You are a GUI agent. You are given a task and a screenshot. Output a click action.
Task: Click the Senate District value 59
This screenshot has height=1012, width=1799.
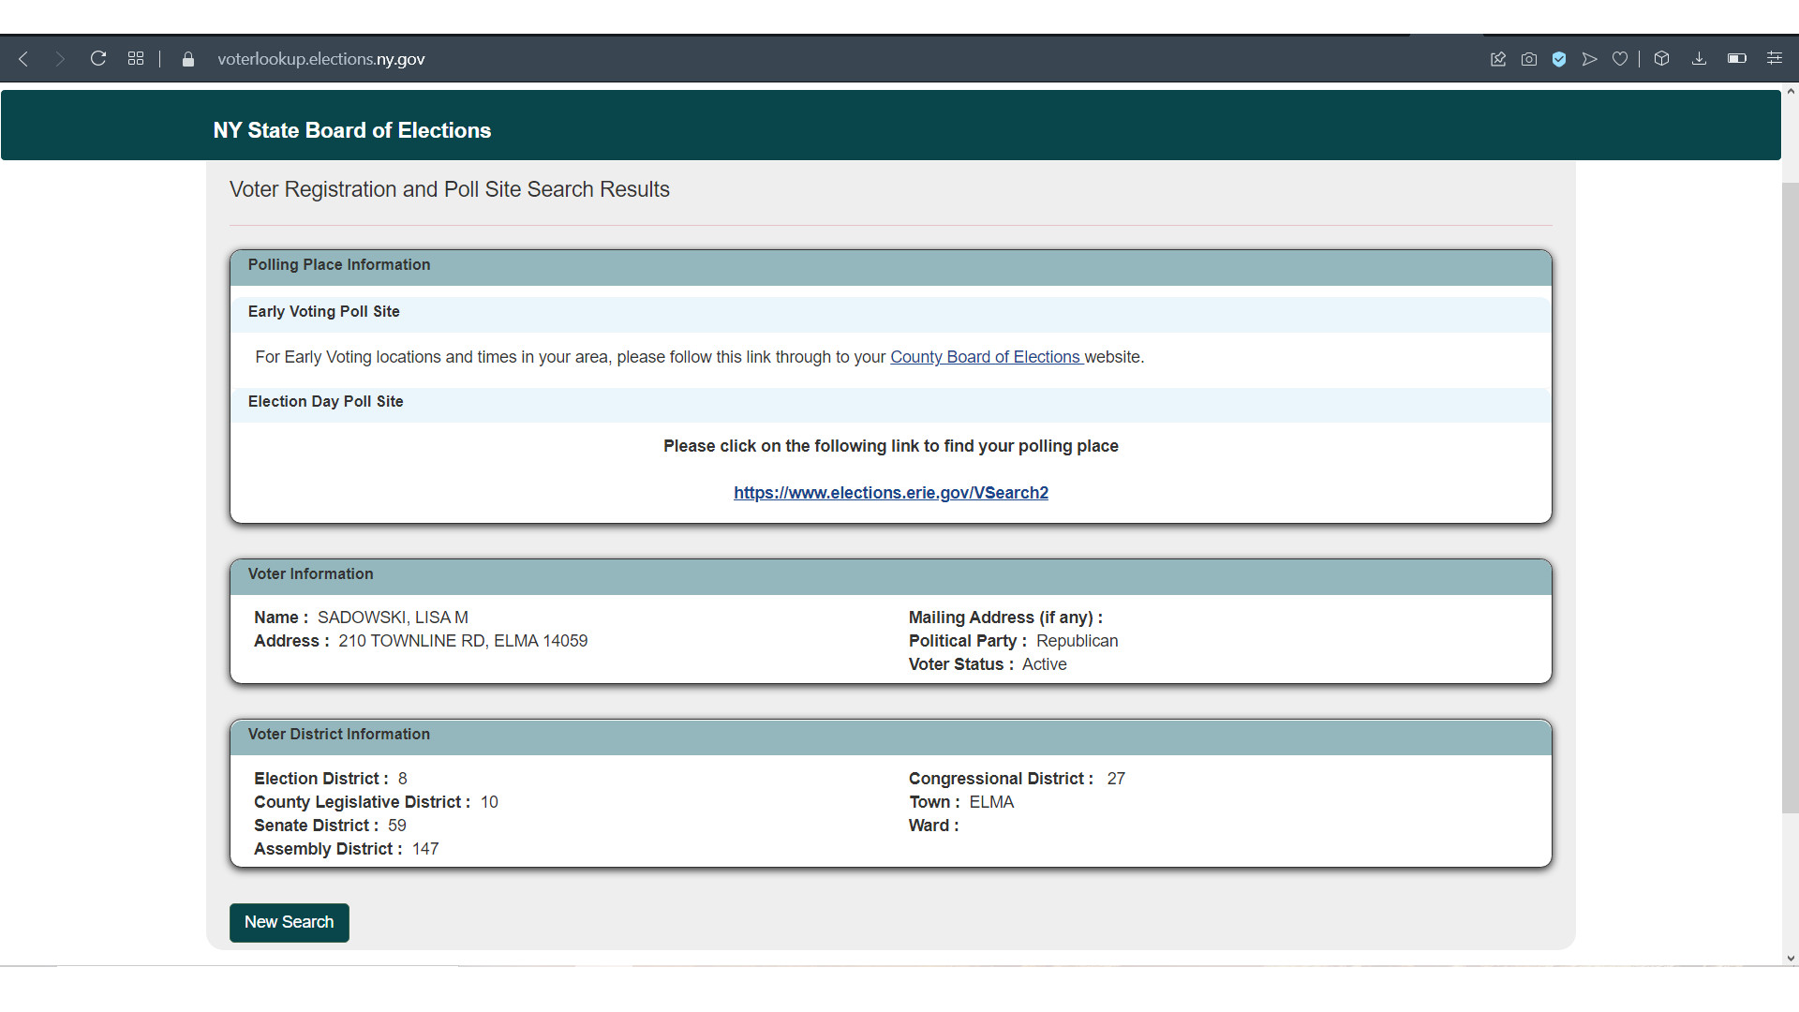click(397, 826)
